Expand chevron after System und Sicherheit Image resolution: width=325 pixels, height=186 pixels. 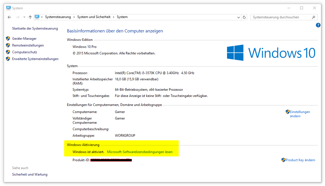[114, 17]
